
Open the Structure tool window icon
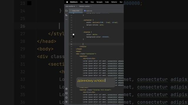click(x=66, y=15)
